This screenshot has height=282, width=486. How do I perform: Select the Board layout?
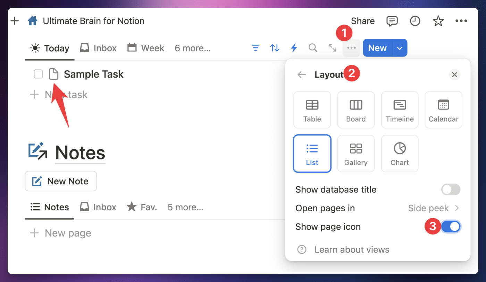click(x=356, y=110)
